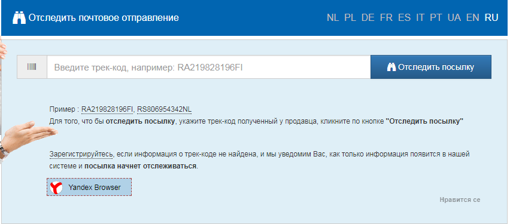The image size is (510, 224).
Task: Open the Отследить почтовое отправление header link
Action: click(x=104, y=17)
